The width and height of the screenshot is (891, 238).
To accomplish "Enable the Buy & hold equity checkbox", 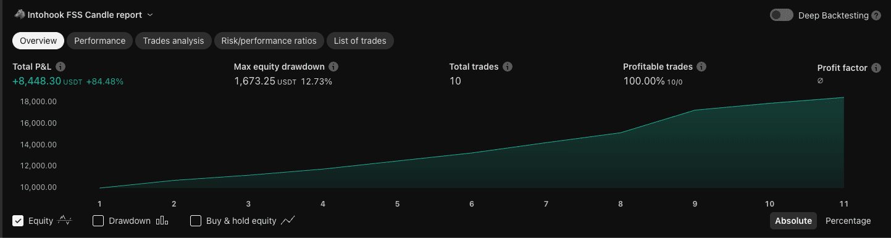I will tap(196, 221).
